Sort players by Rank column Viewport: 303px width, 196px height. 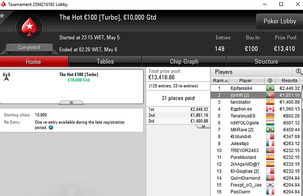(220, 81)
